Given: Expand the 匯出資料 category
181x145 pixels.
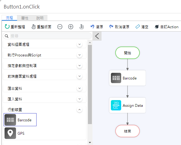Looking at the screenshot, I should coord(79,88).
